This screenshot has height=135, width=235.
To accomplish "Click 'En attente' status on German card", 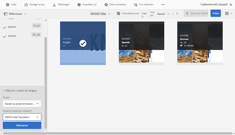I will 189,45.
